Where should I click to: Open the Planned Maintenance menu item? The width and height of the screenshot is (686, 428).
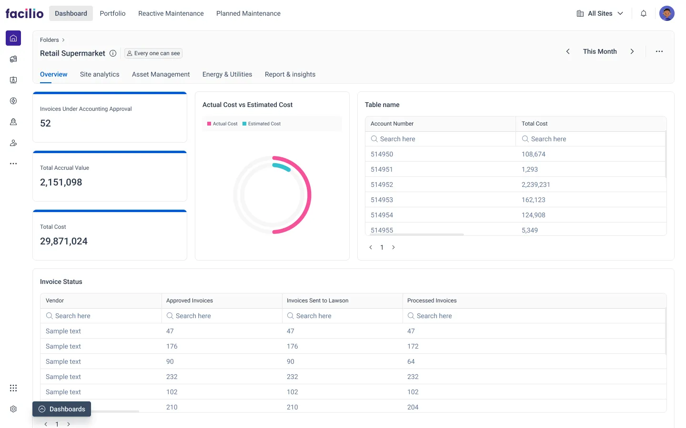(248, 13)
